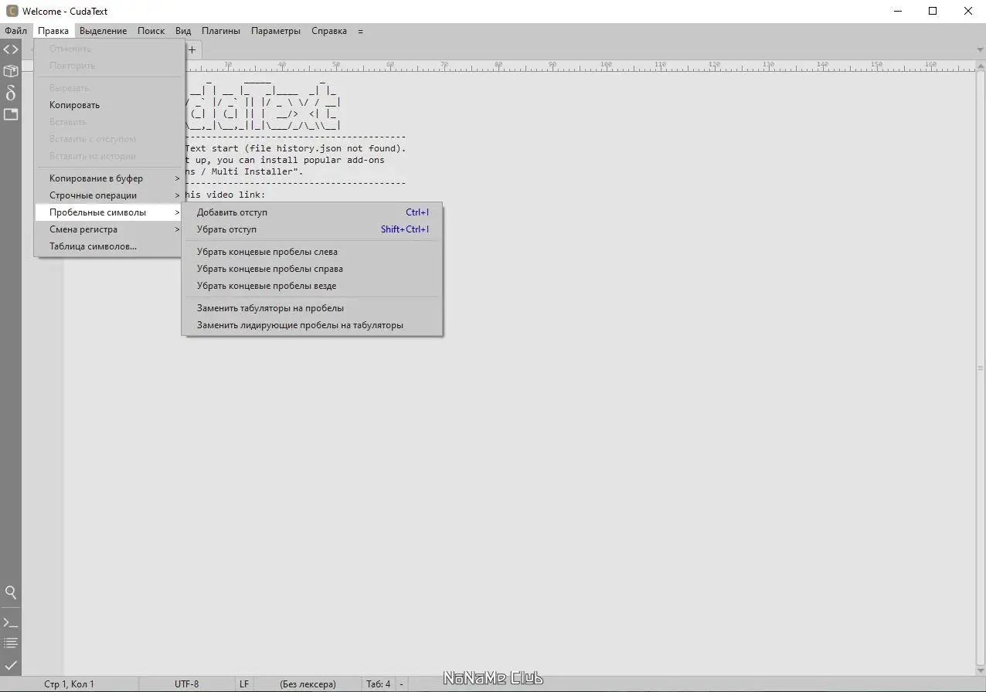Select Пробельные символы submenu entry
This screenshot has width=986, height=692.
[x=108, y=212]
